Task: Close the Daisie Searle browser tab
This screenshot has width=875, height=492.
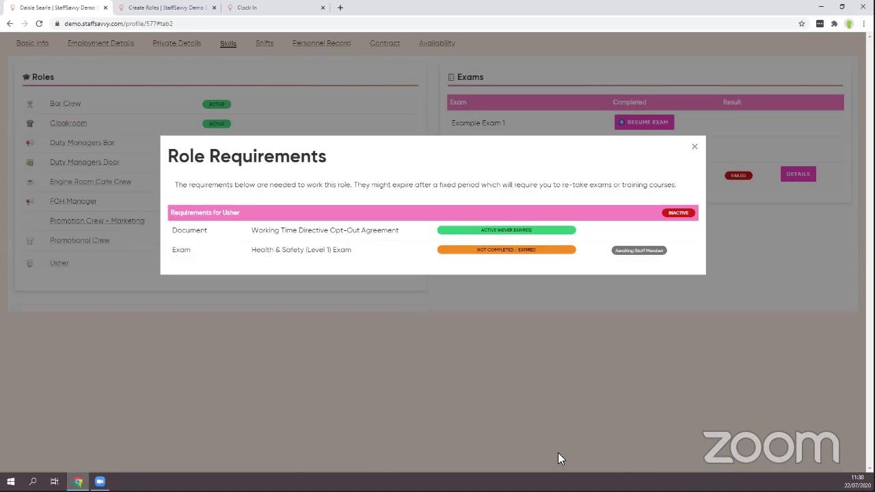Action: coord(105,8)
